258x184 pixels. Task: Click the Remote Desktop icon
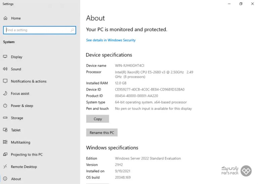[5, 166]
